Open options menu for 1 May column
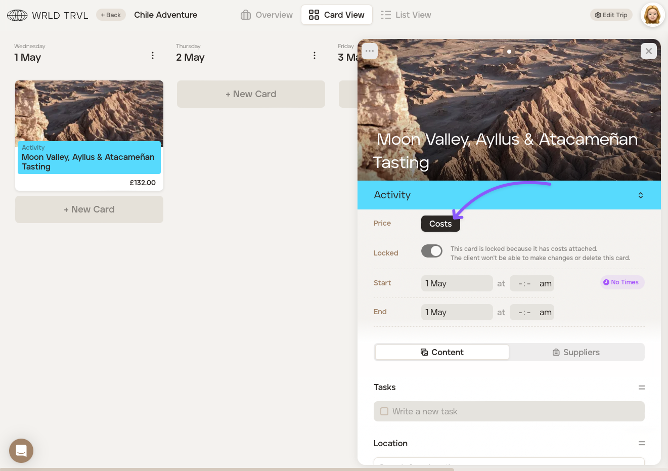This screenshot has height=471, width=668. (153, 56)
